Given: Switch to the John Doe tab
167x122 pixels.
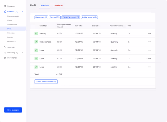Looking at the screenshot, I should pos(45,5).
